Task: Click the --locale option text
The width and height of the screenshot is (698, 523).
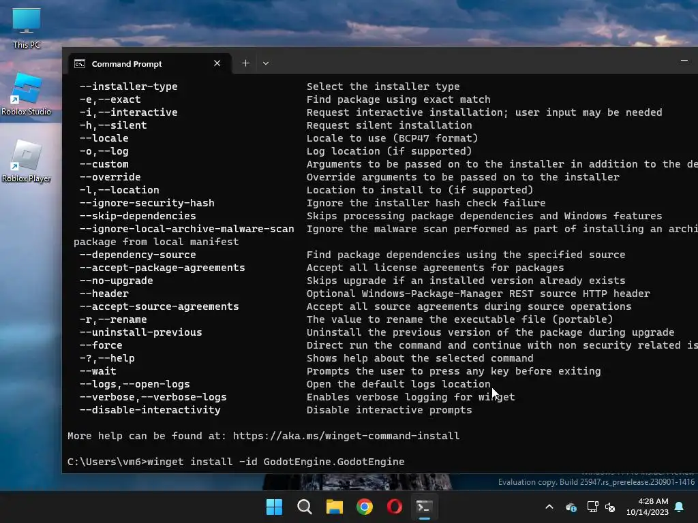Action: [x=104, y=138]
